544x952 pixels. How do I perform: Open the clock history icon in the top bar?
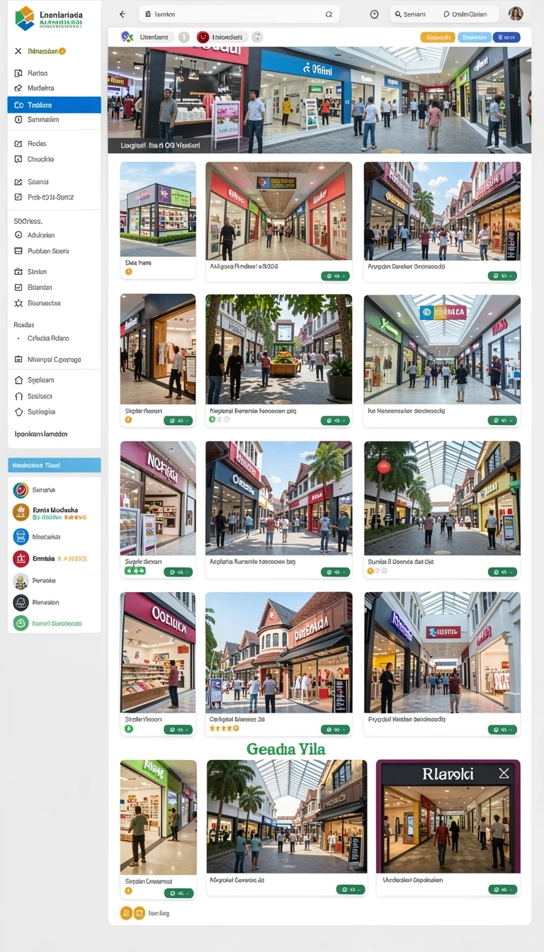(375, 14)
